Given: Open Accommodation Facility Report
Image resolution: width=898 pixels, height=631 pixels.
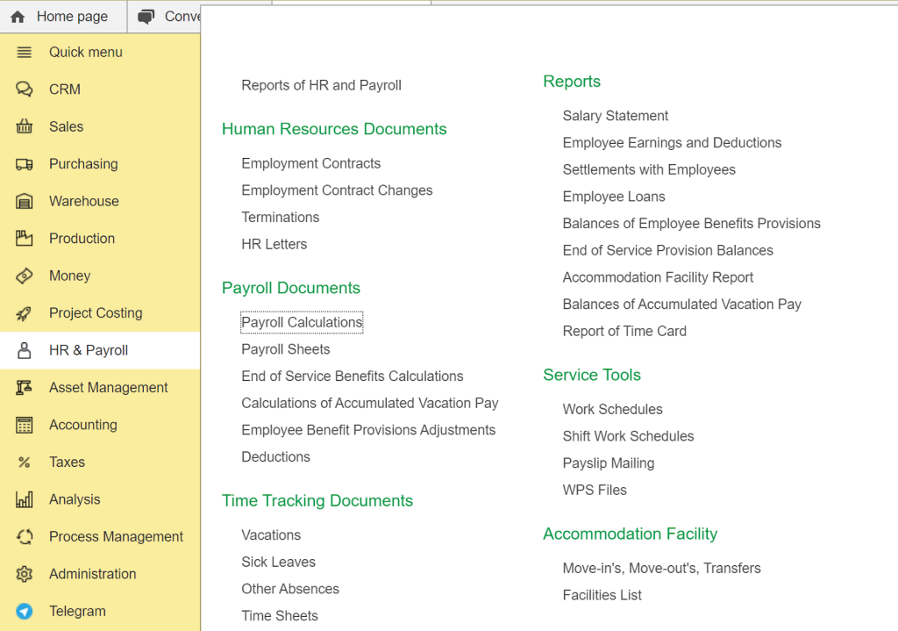Looking at the screenshot, I should pyautogui.click(x=658, y=277).
